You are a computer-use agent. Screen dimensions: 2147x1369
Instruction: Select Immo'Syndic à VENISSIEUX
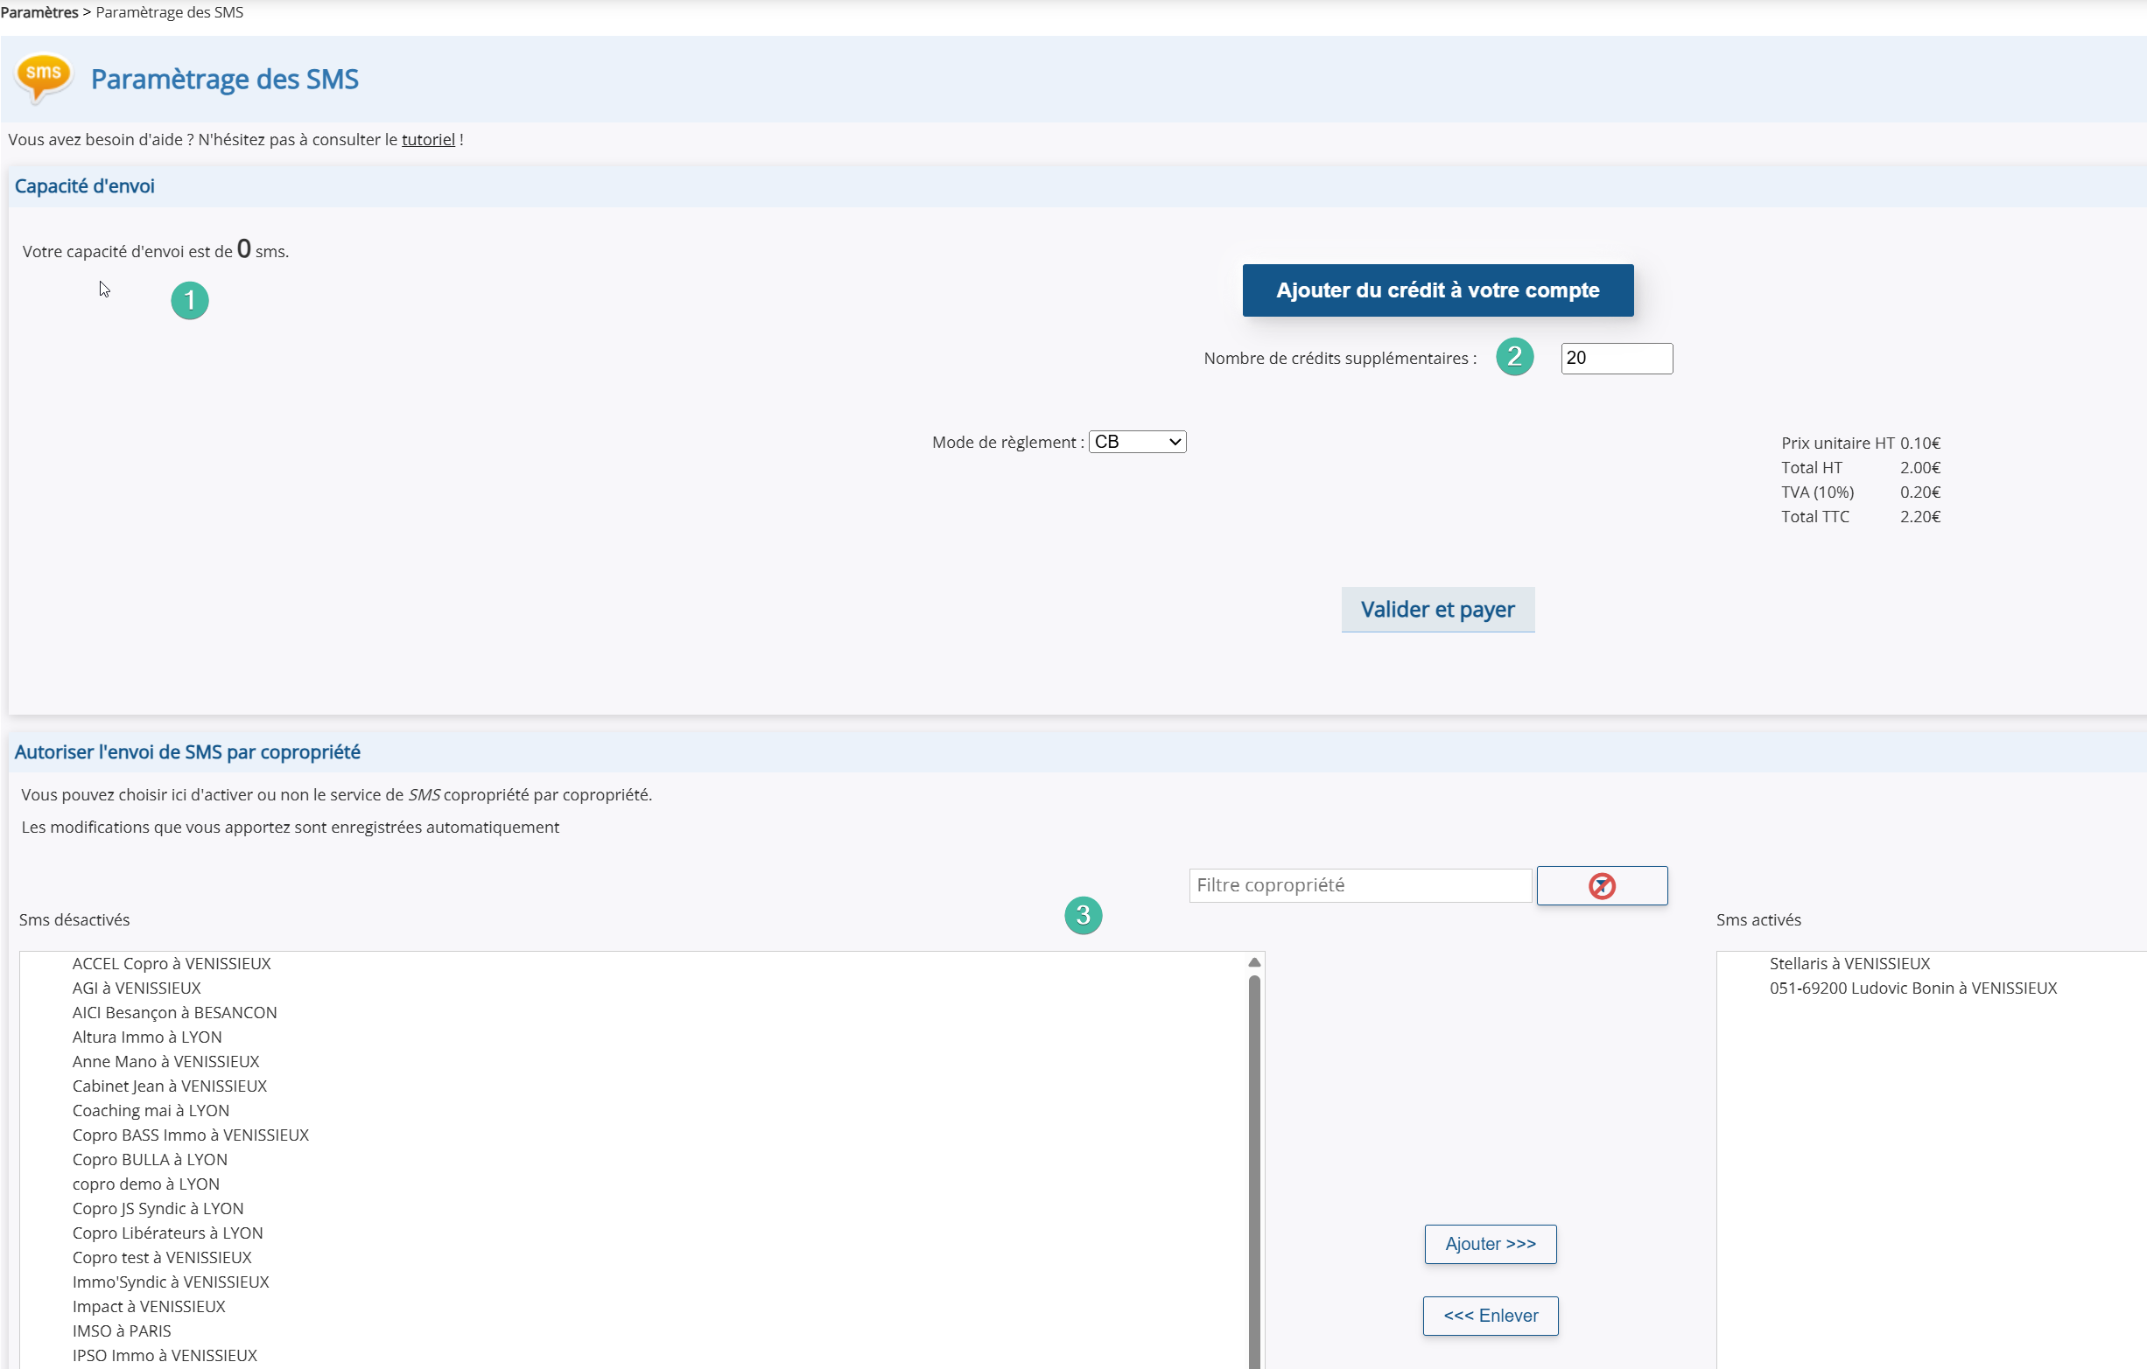[171, 1282]
